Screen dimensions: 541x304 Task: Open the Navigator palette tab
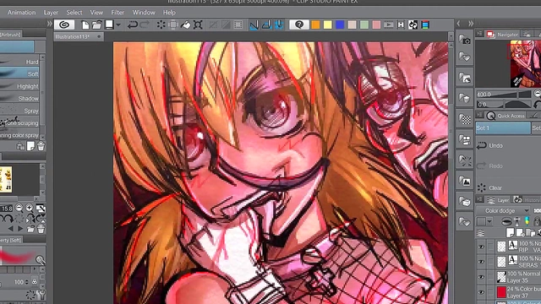(x=503, y=34)
